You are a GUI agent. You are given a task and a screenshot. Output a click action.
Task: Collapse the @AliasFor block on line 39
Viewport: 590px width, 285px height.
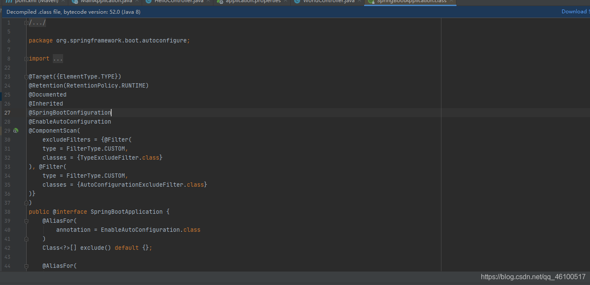point(26,221)
